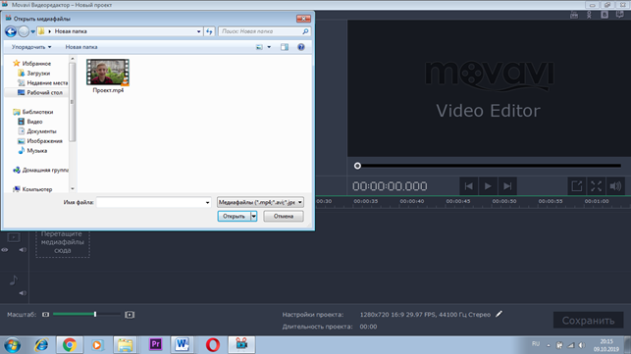Click the timeline zoom Масштаб slider
Screen dimensions: 631x354
[x=86, y=314]
